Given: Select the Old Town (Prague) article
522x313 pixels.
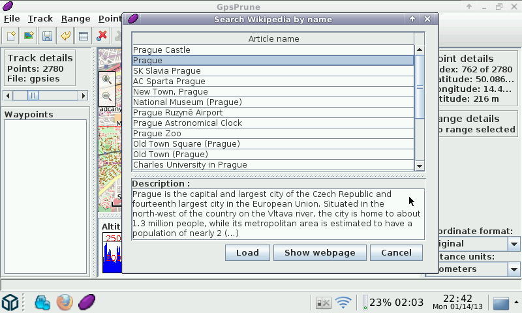Looking at the screenshot, I should point(273,154).
